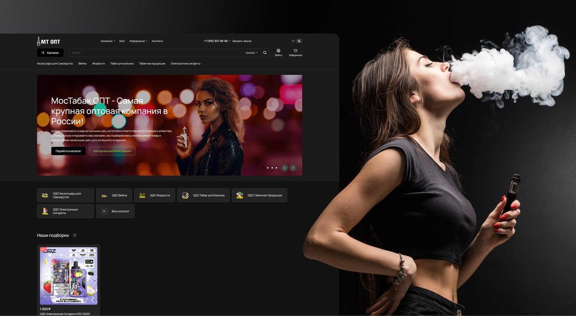Go to second banner slide dot

[x=268, y=168]
